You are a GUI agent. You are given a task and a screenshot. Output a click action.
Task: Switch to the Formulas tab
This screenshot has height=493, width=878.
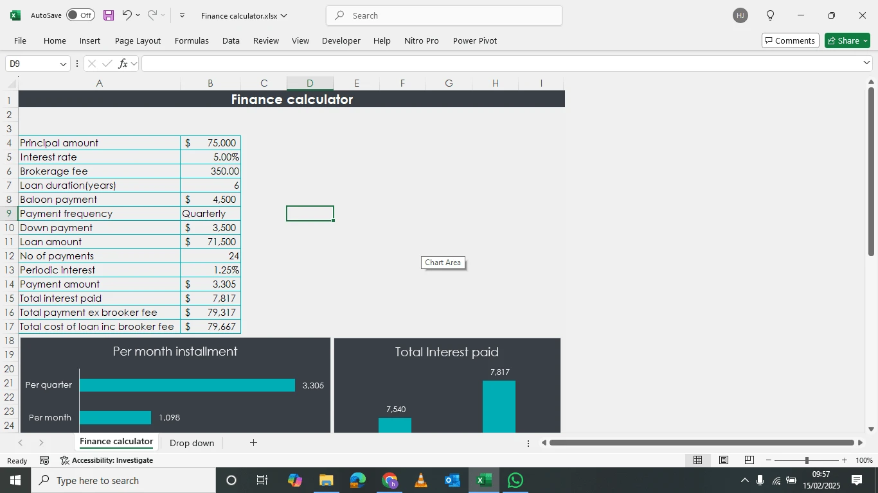192,40
